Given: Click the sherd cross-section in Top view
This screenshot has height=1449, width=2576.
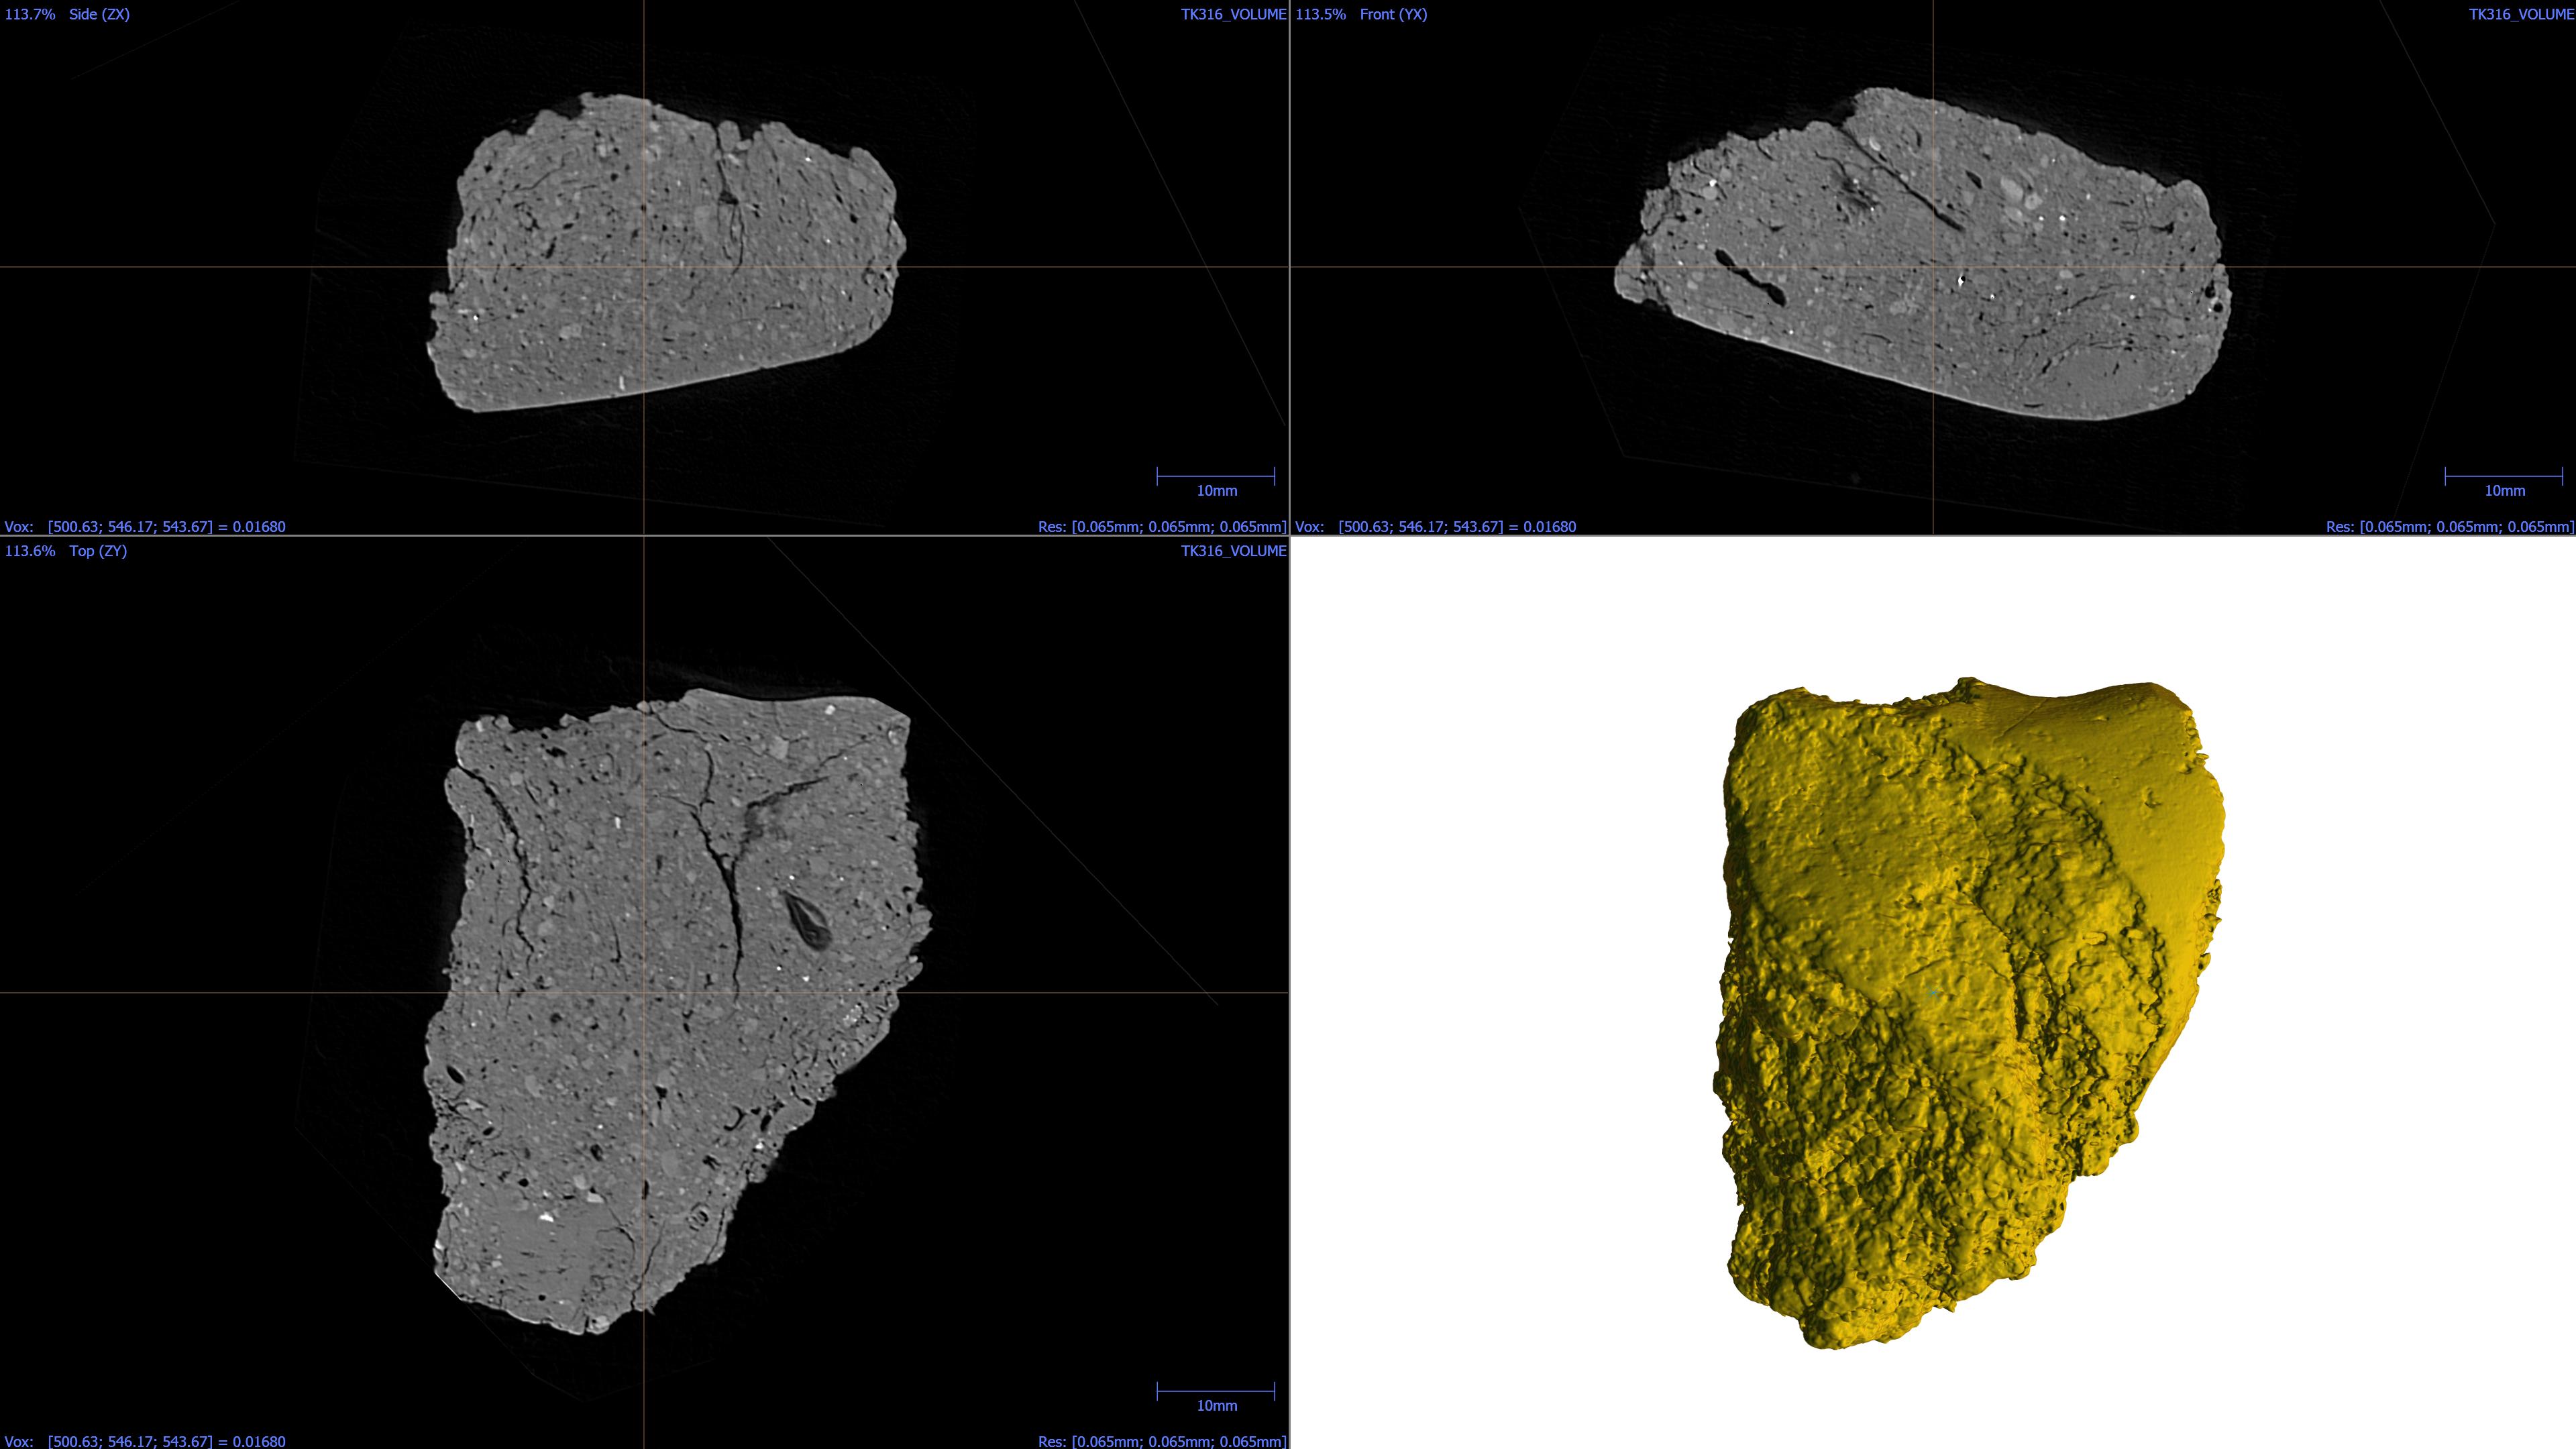Looking at the screenshot, I should coord(678,1010).
